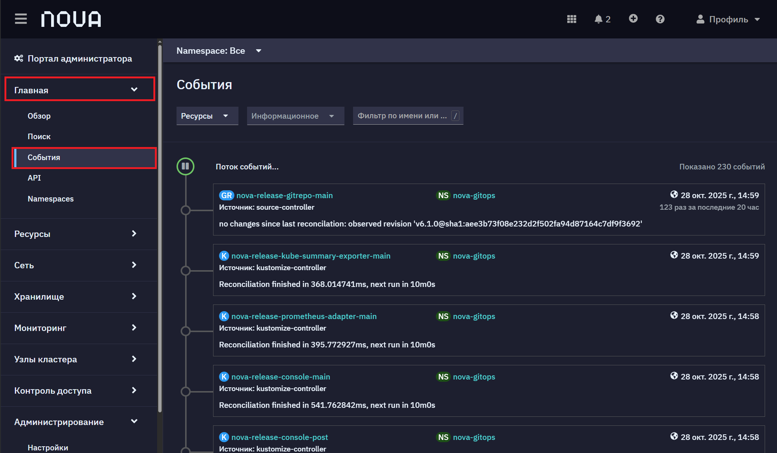Open nova-release-gitrepo-main link
This screenshot has height=453, width=777.
coord(284,196)
